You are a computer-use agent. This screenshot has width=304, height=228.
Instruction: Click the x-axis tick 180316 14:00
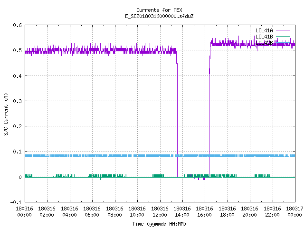pyautogui.click(x=182, y=212)
